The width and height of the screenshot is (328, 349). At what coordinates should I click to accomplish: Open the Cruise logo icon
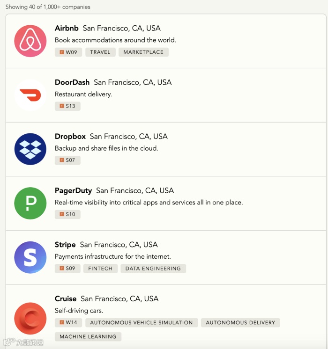coord(30,318)
